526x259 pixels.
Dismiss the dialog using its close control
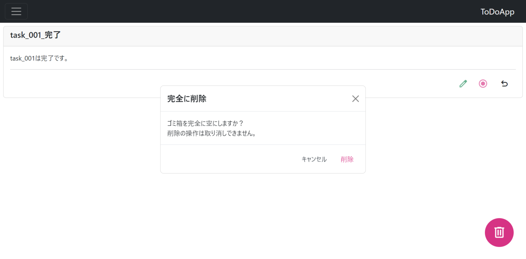click(355, 98)
